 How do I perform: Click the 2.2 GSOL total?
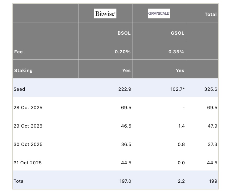click(181, 181)
